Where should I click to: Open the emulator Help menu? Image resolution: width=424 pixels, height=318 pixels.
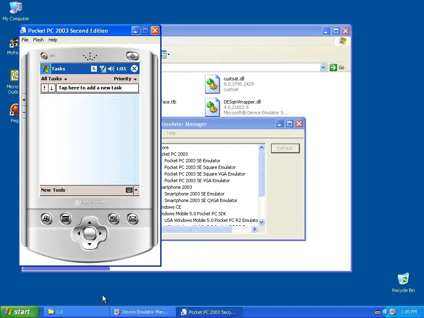53,40
